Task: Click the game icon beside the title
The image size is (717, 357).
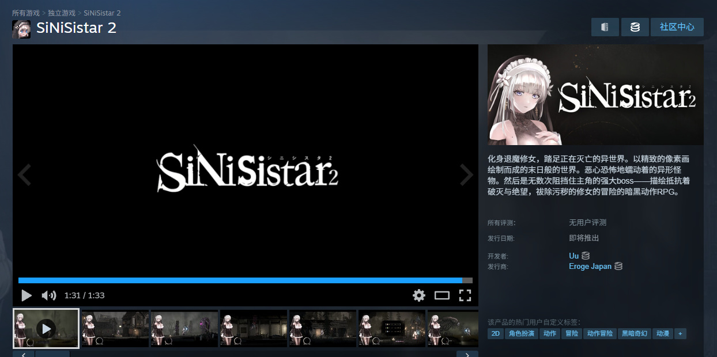Action: (x=21, y=29)
